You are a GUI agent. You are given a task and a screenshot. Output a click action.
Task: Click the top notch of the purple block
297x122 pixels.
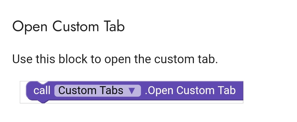(42, 83)
